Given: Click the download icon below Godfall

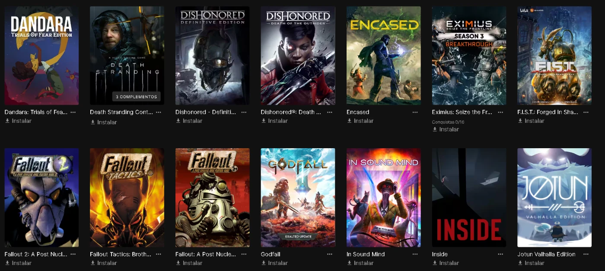Looking at the screenshot, I should 264,263.
